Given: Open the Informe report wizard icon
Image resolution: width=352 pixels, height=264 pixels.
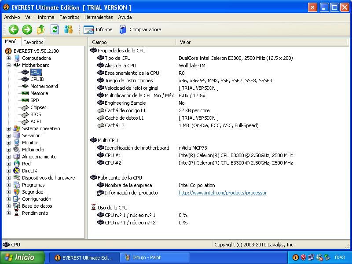Looking at the screenshot, I should (88, 29).
